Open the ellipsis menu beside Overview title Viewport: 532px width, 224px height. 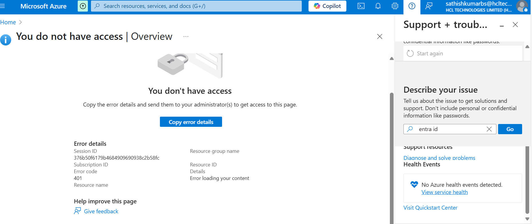(186, 36)
